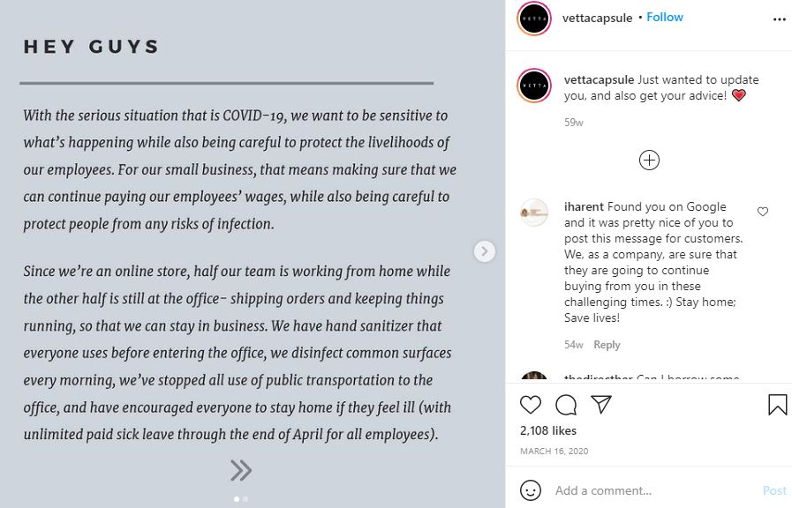Go to next slide with arrow

pyautogui.click(x=484, y=251)
